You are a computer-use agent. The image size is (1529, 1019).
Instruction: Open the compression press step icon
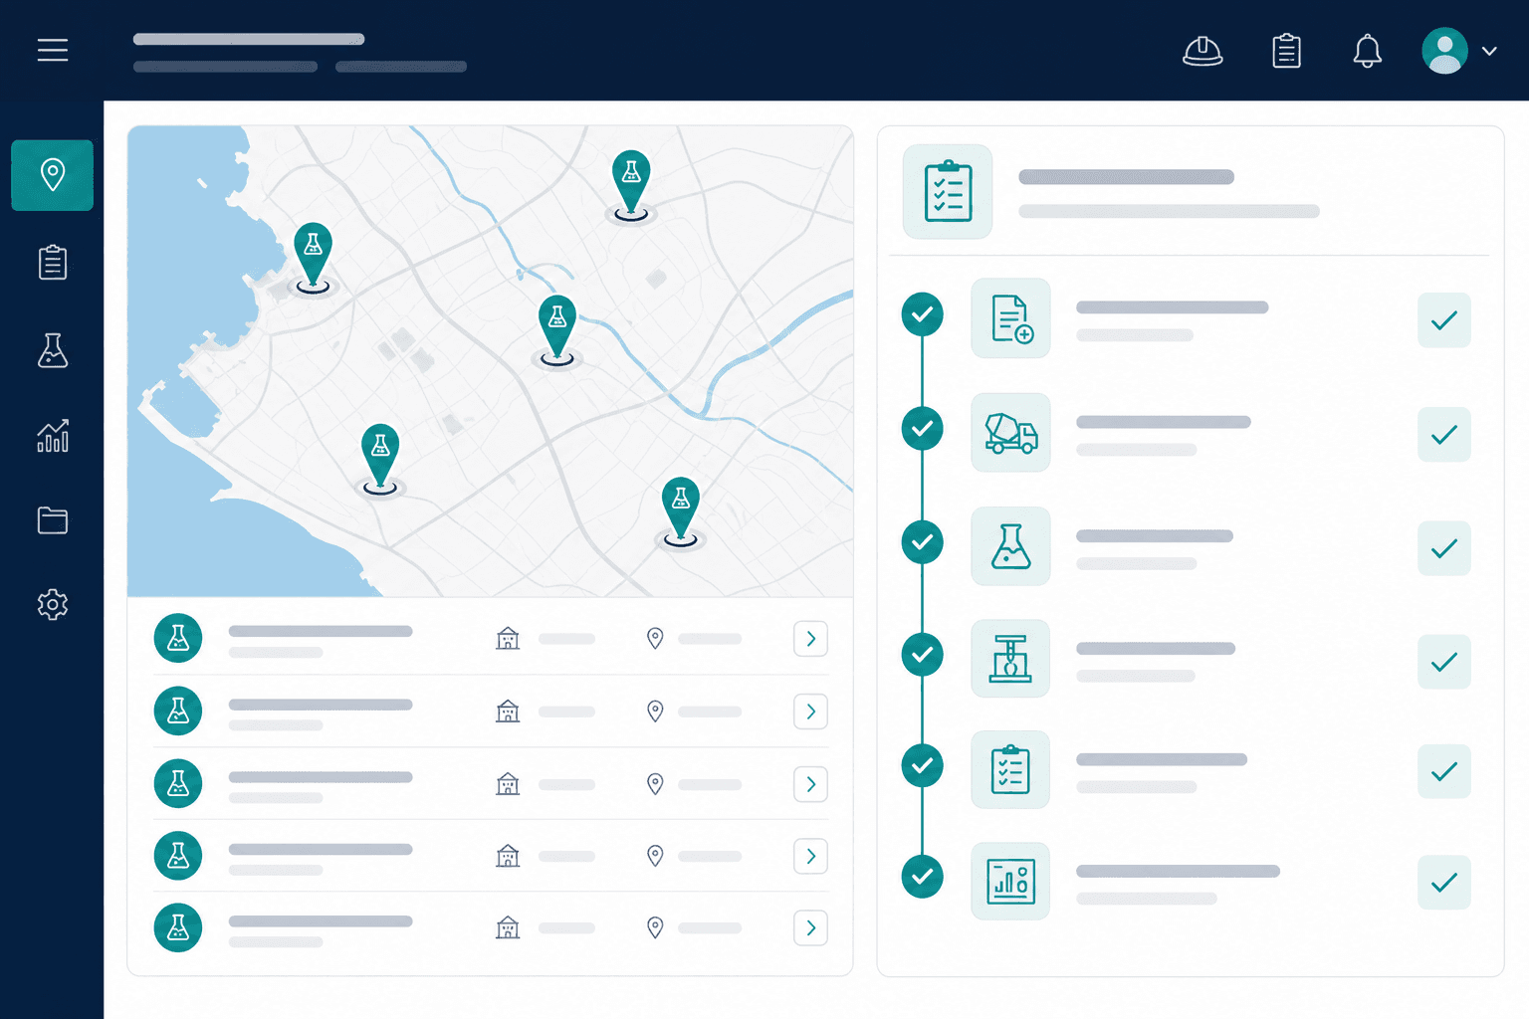pyautogui.click(x=1010, y=658)
